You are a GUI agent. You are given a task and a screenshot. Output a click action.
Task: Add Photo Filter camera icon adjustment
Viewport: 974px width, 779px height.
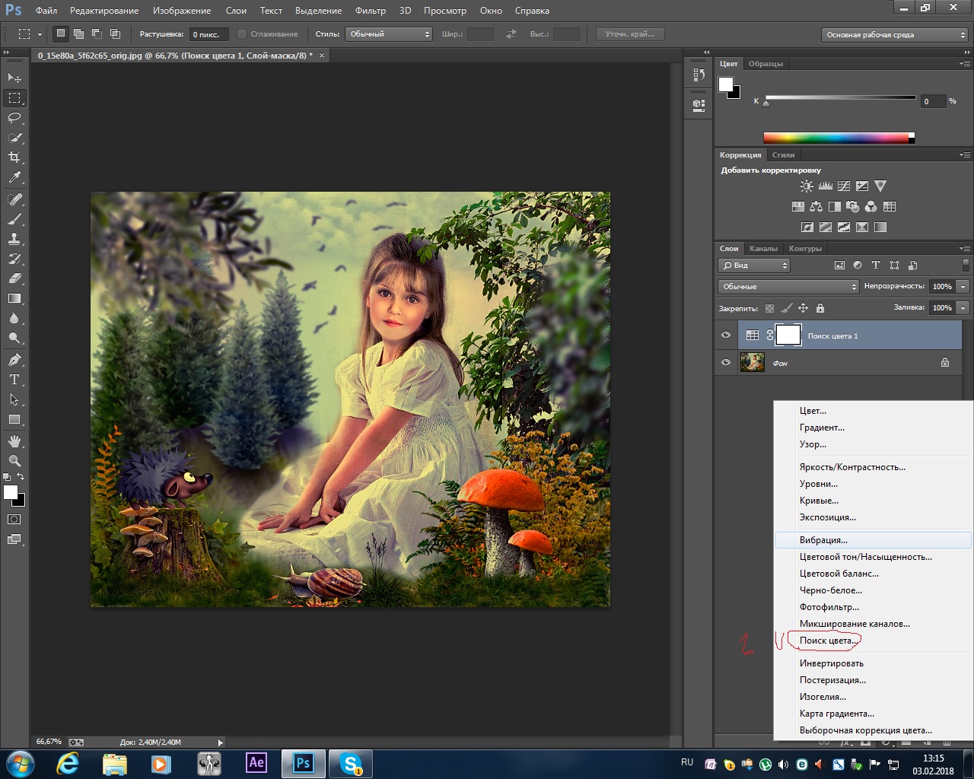click(x=852, y=206)
